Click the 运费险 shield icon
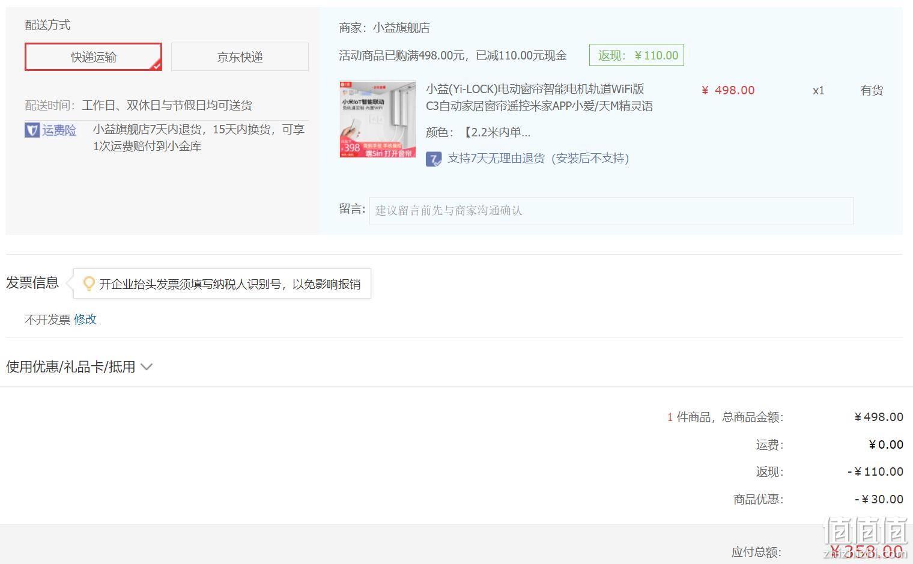This screenshot has height=564, width=913. 32,130
